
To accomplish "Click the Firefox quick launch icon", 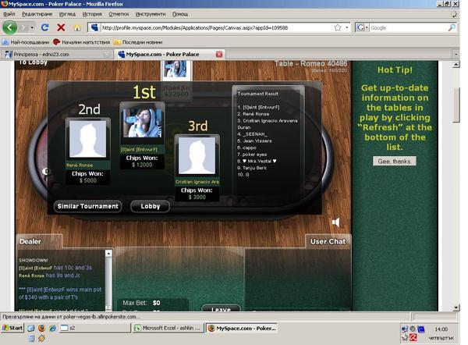I will coord(42,328).
